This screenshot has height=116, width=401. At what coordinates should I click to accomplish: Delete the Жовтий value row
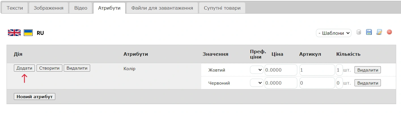368,70
